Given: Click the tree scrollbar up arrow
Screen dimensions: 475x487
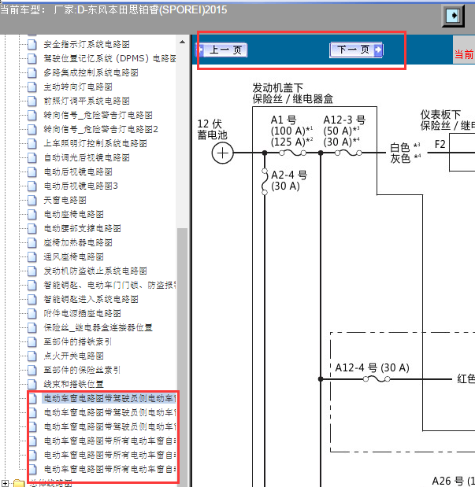Looking at the screenshot, I should 182,42.
